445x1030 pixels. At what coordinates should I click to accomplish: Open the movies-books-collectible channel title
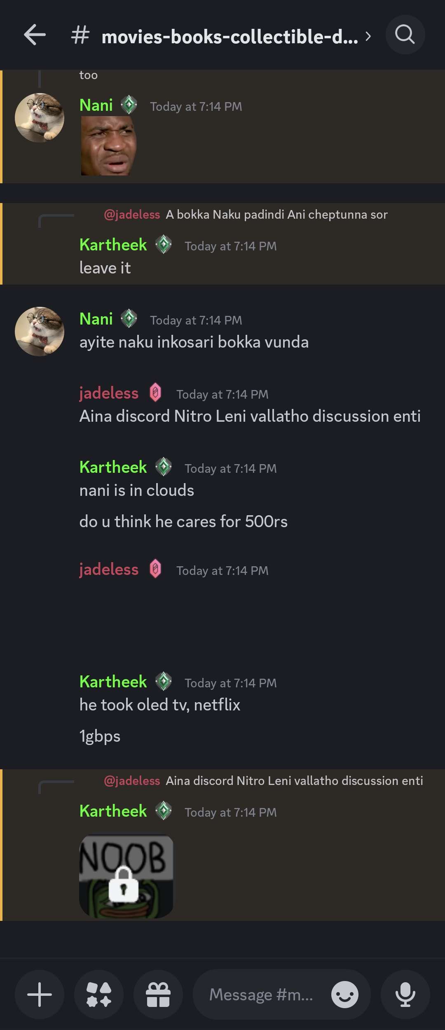pos(230,37)
